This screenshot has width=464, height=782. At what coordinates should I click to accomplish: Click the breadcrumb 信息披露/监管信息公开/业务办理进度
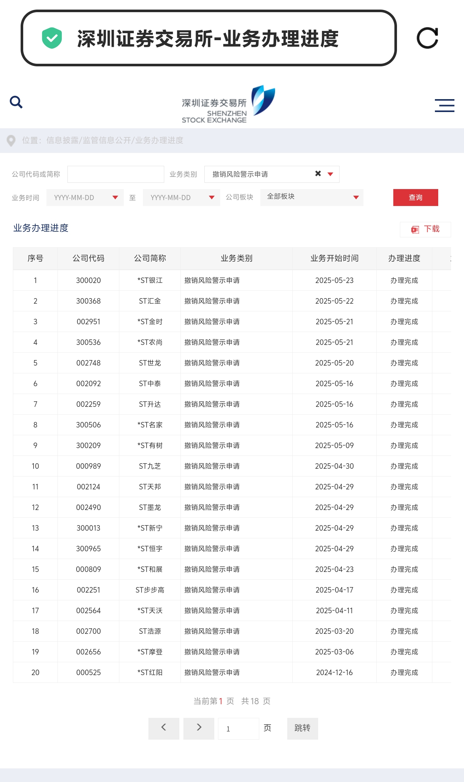point(115,140)
